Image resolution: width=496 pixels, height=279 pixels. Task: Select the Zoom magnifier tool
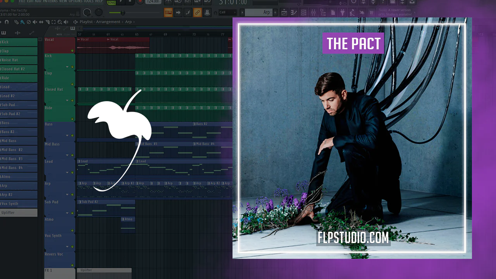[x=60, y=22]
